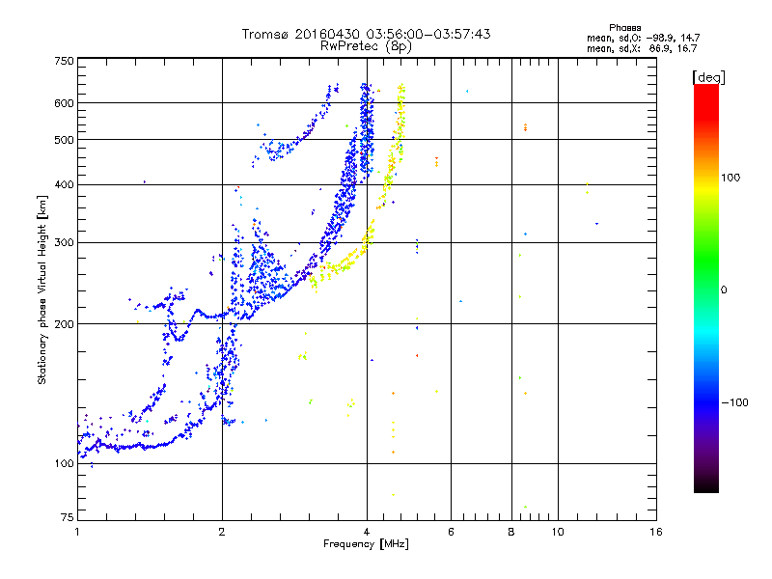Click the 'Frequency [MHz]' axis label
Screen dimensions: 772x579
(x=366, y=544)
